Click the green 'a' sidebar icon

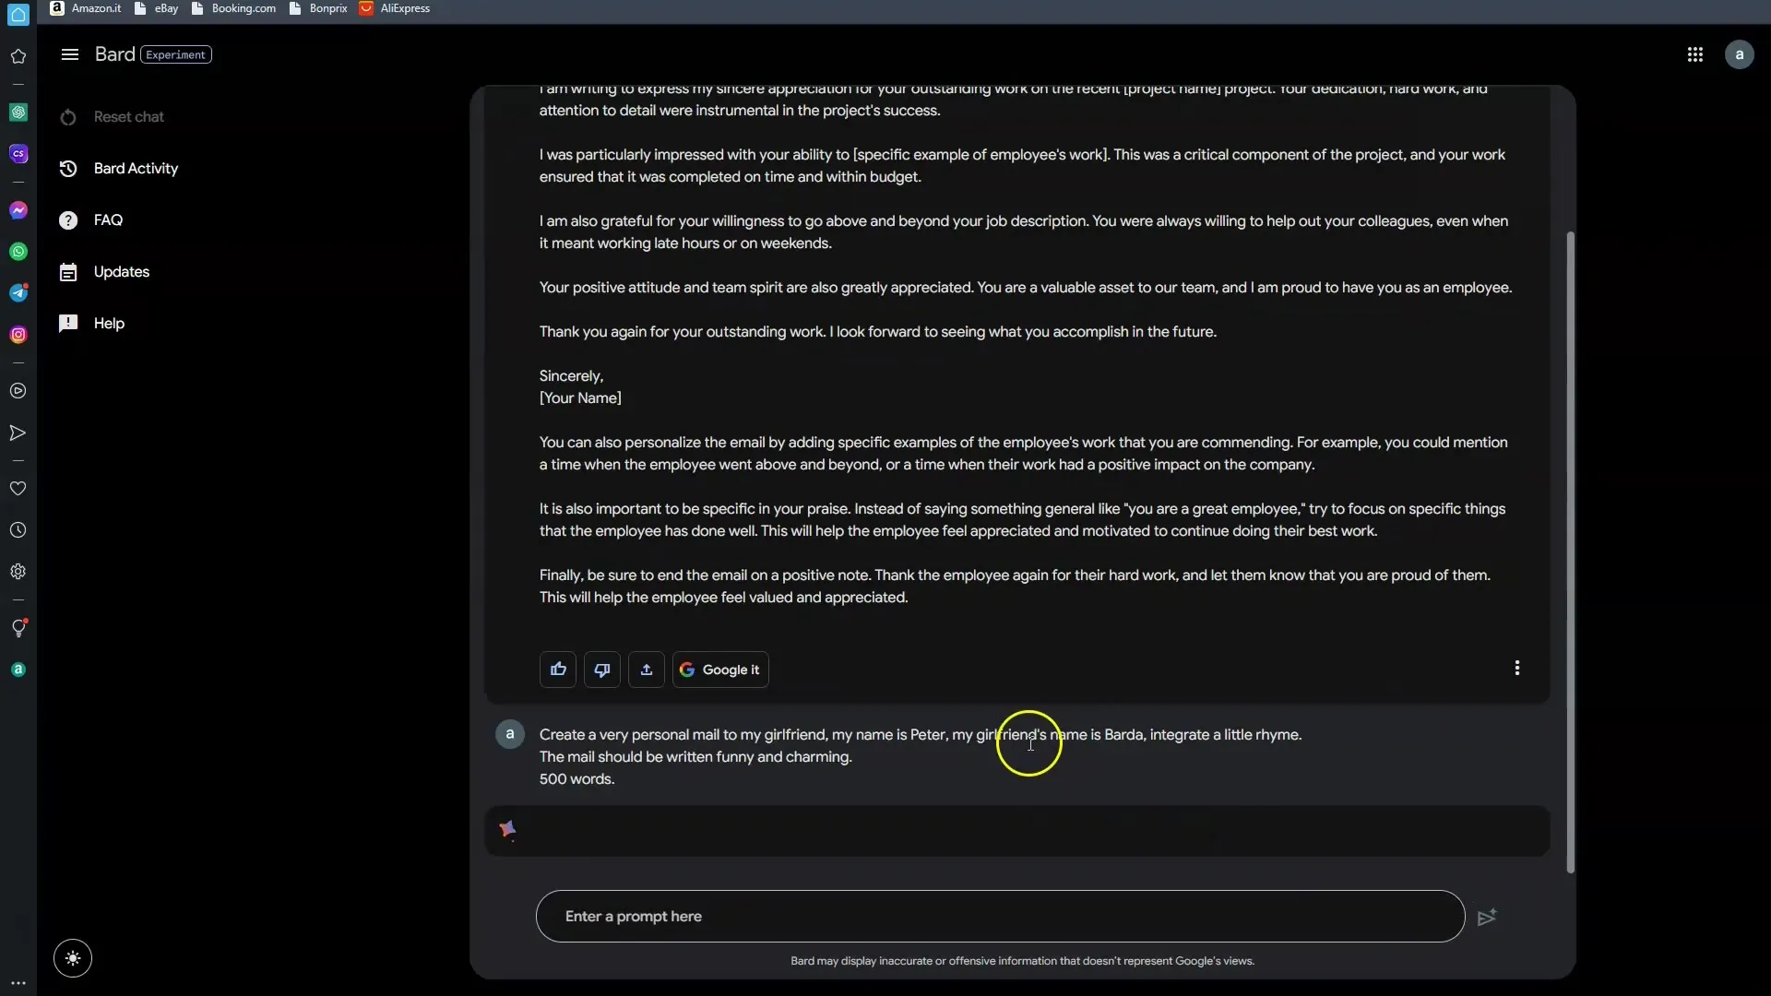click(18, 670)
